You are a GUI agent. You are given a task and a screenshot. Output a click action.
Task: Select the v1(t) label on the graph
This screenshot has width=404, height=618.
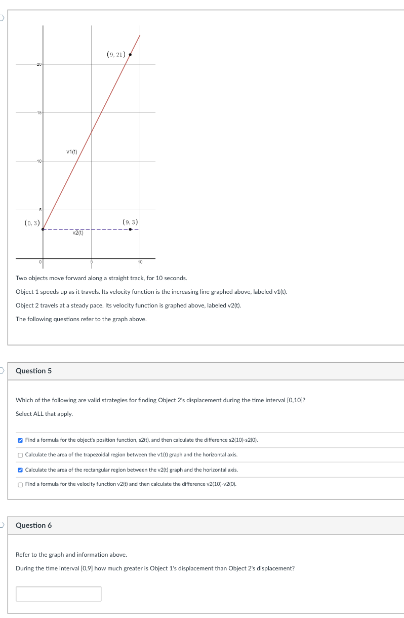click(71, 151)
